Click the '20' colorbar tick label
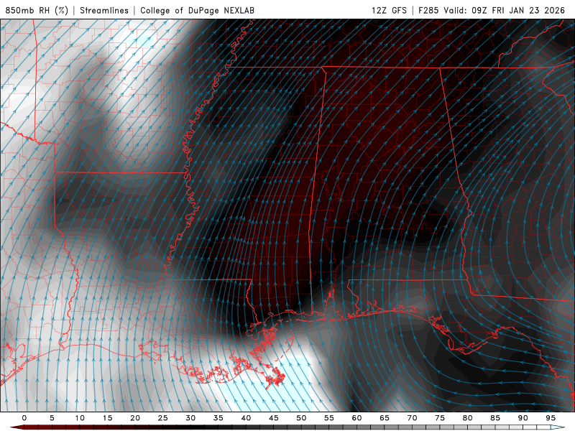The height and width of the screenshot is (431, 575). (135, 418)
